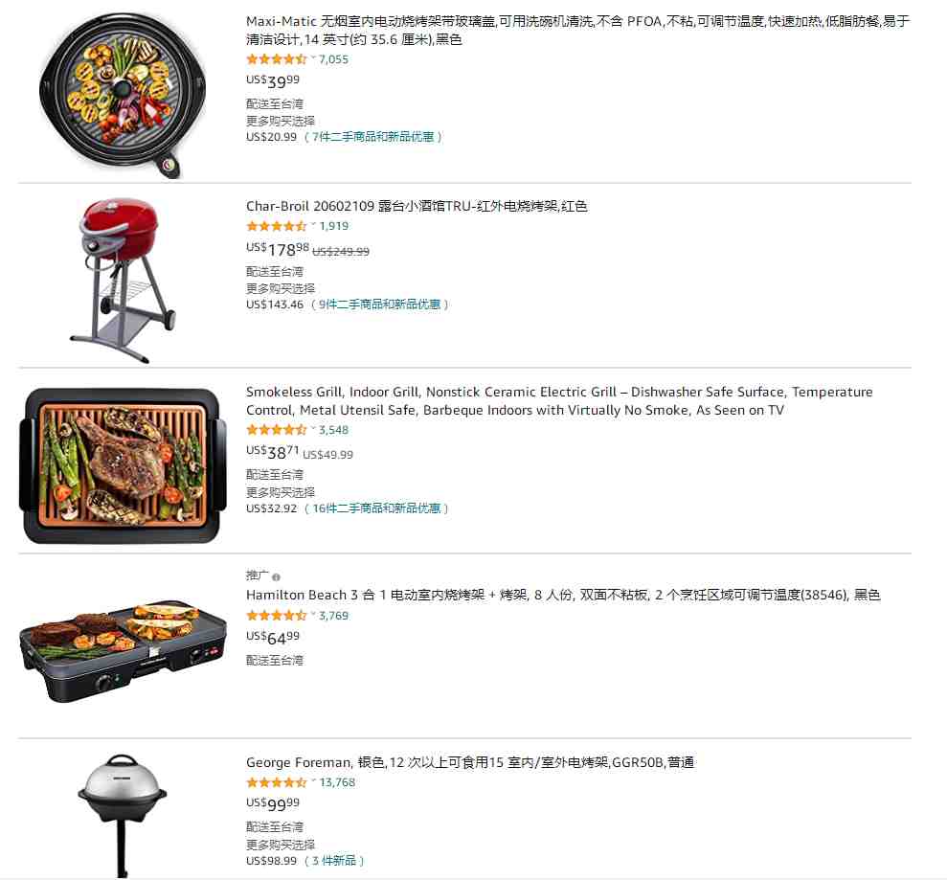Image resolution: width=947 pixels, height=880 pixels.
Task: Expand rating dropdown arrow beside 3,769 reviews
Action: 313,615
